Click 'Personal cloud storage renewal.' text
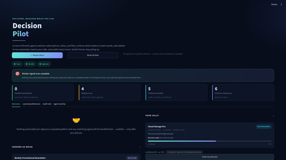The image size is (286, 160). (x=161, y=134)
